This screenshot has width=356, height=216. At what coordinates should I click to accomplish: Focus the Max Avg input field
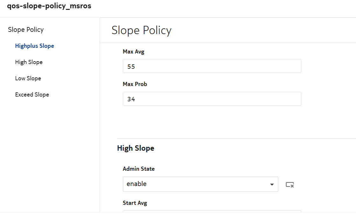(212, 66)
